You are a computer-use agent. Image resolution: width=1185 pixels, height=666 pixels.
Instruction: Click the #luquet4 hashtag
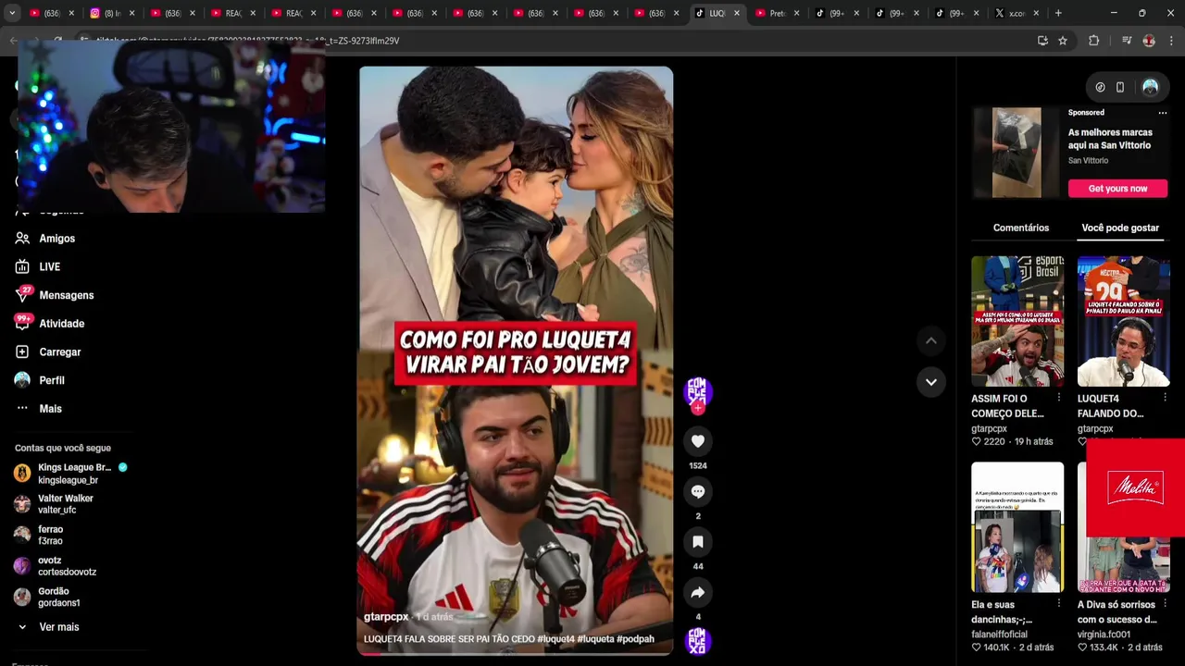(x=555, y=639)
